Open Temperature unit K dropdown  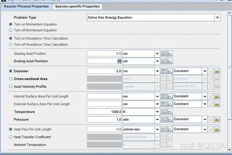click(157, 112)
